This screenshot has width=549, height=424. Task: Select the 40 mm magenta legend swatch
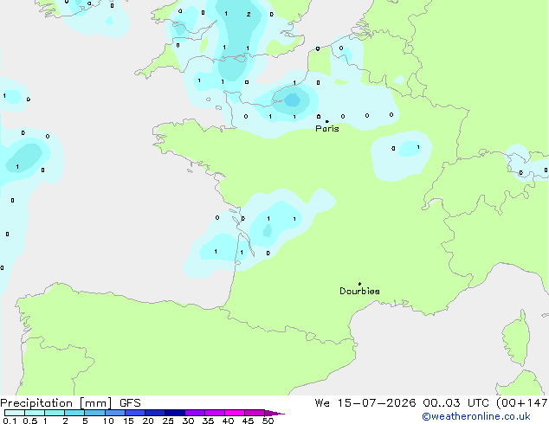point(235,413)
